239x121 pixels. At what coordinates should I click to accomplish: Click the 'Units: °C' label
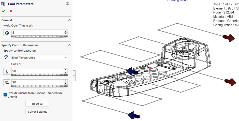point(17,64)
